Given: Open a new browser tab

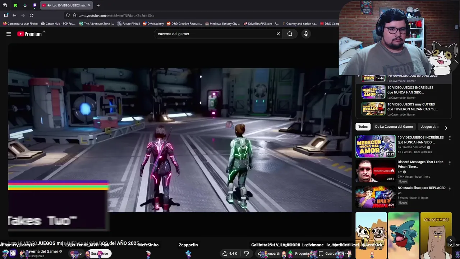Looking at the screenshot, I should [98, 5].
